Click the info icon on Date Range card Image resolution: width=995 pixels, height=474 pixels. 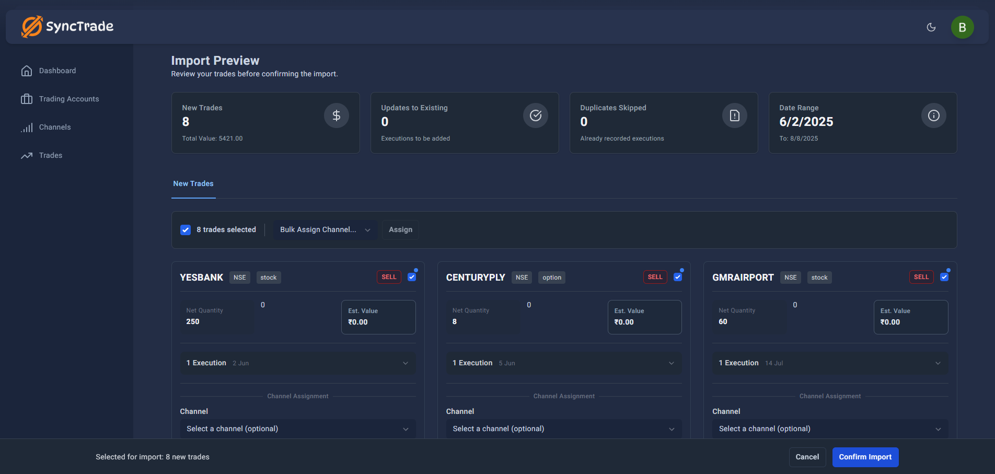tap(933, 115)
